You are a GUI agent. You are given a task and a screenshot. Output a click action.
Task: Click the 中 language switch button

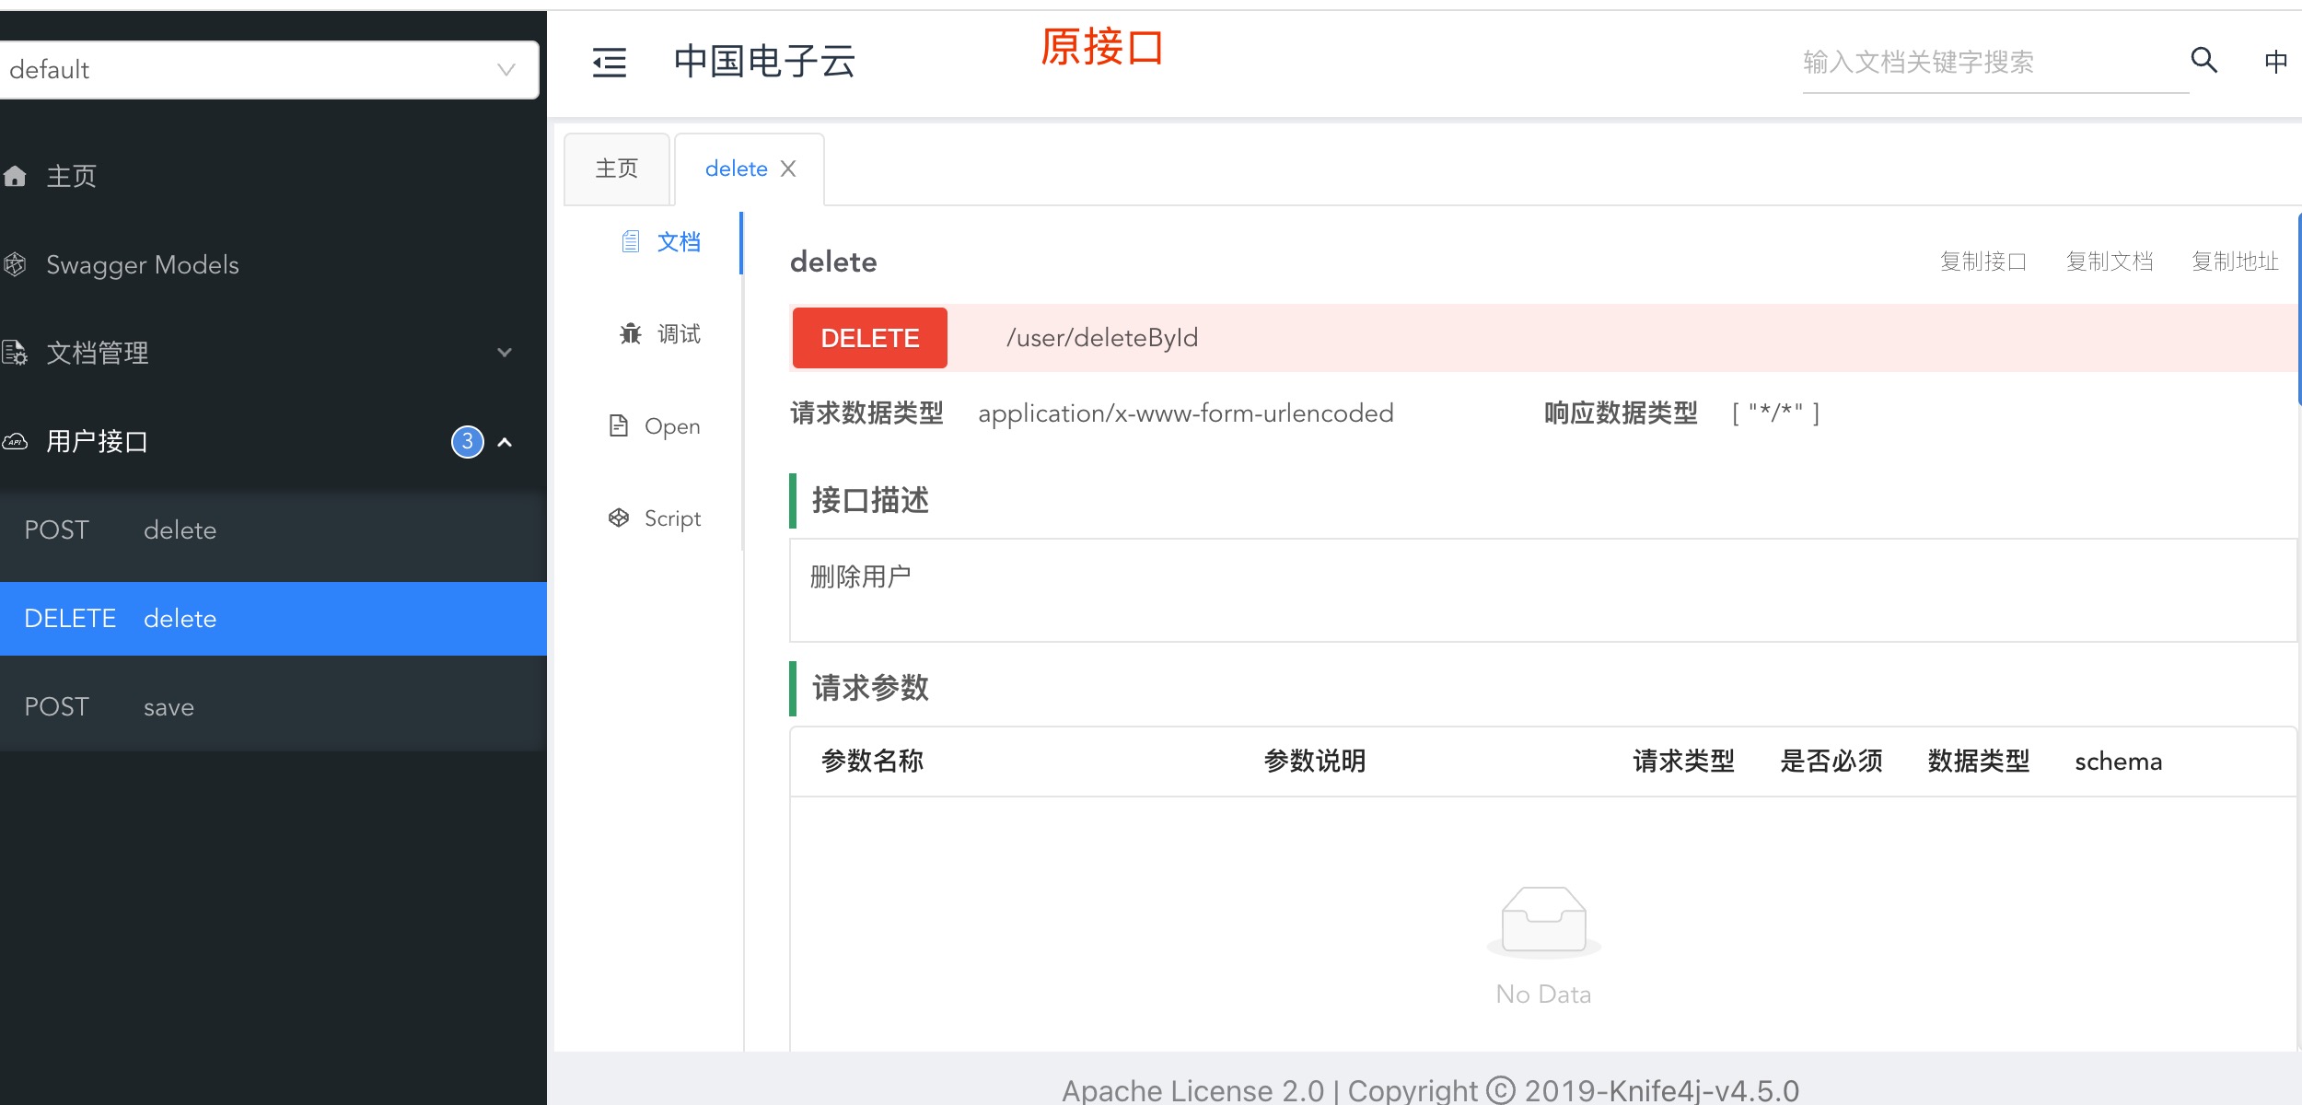(2275, 62)
